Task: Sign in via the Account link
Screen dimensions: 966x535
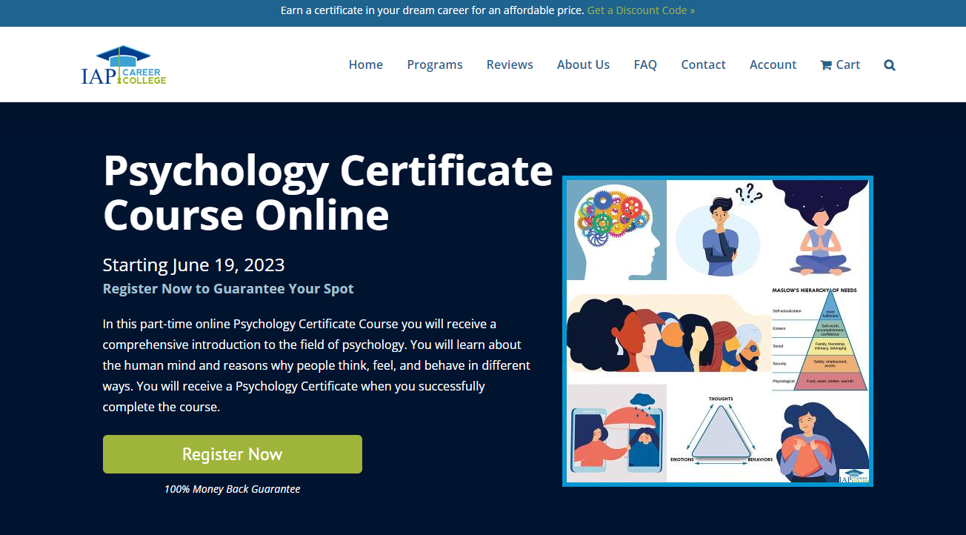Action: coord(773,64)
